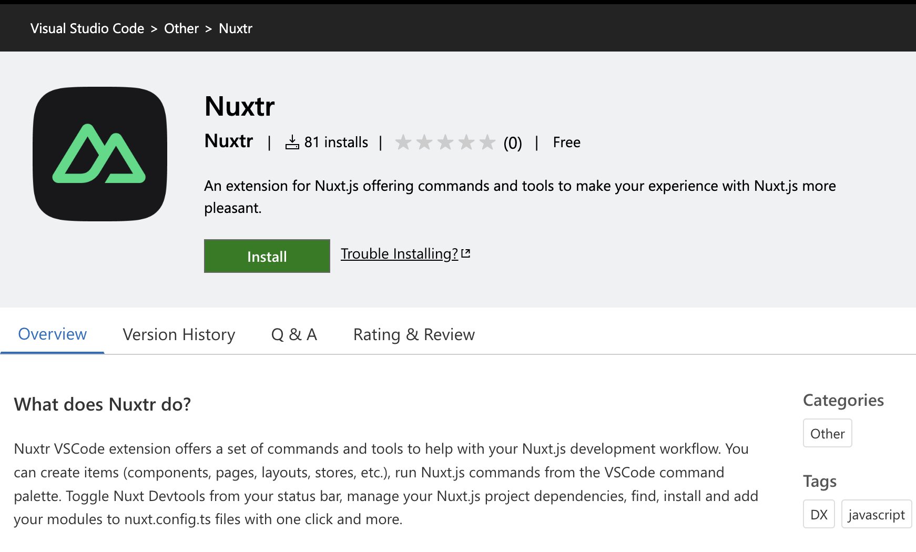This screenshot has height=552, width=916.
Task: Navigate to Visual Studio Code breadcrumb
Action: (x=87, y=28)
